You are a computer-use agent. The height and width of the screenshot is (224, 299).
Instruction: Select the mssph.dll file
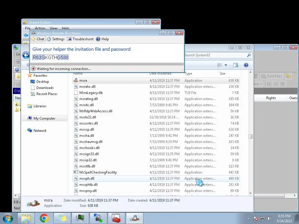point(156,178)
